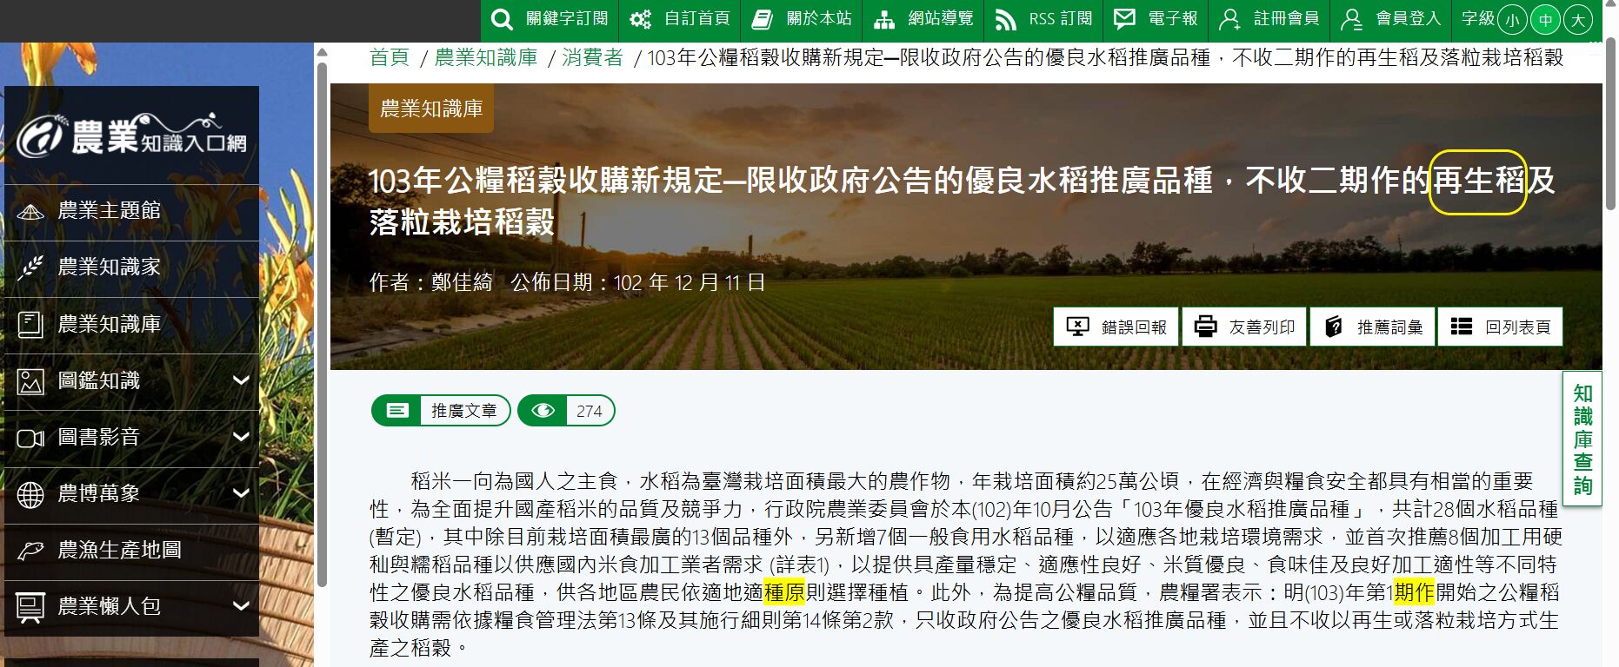Click the printer icon for 友善列印
Screen dimensions: 1619x667
pyautogui.click(x=1205, y=327)
